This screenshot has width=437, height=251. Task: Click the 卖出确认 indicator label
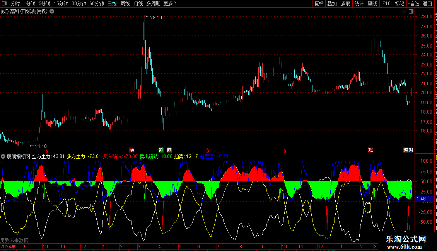156,156
